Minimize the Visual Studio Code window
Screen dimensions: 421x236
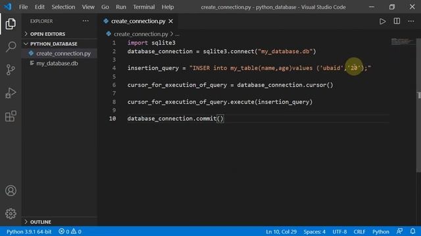(371, 7)
